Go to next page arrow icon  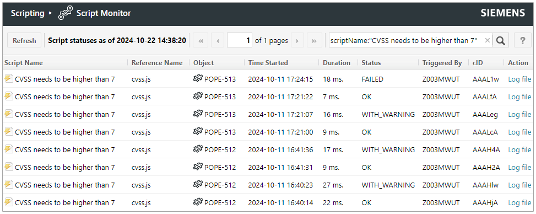(x=297, y=41)
